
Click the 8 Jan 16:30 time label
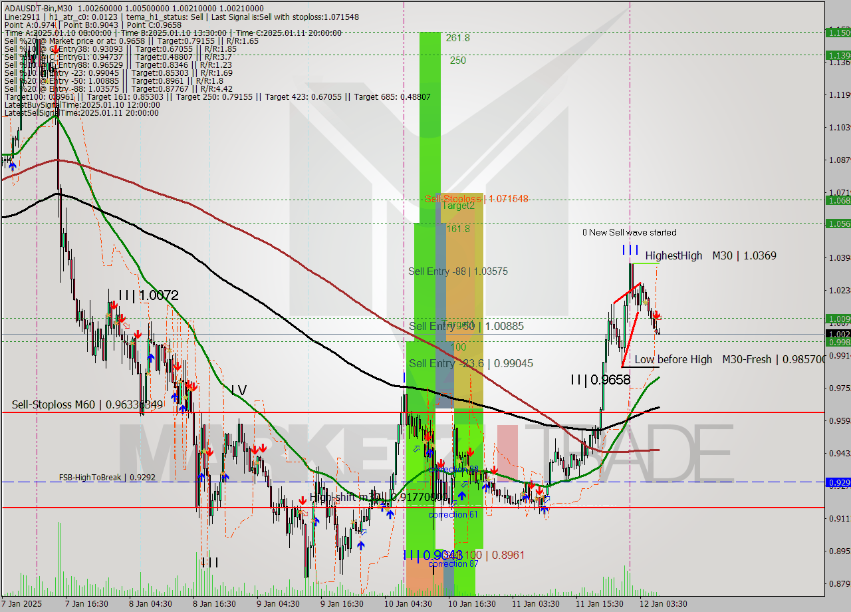click(x=215, y=603)
